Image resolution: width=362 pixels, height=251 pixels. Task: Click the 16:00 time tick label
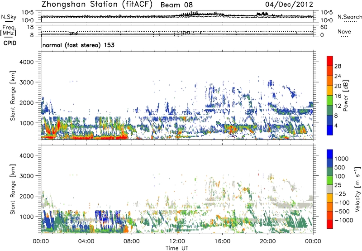point(222,241)
